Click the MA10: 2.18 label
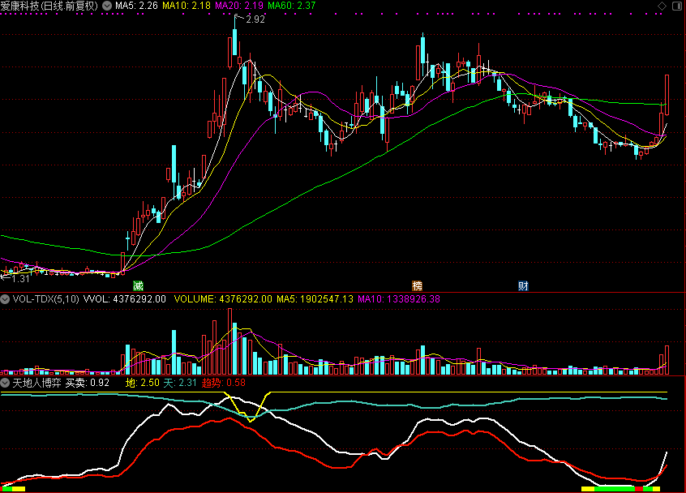The image size is (686, 493). [x=187, y=6]
